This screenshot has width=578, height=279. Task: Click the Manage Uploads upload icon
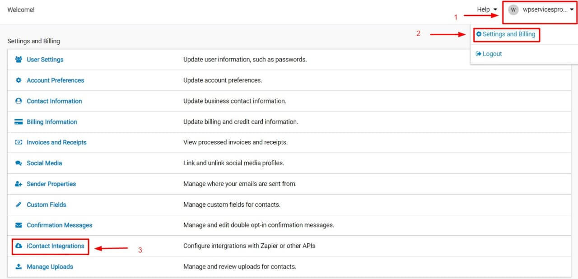(x=18, y=267)
